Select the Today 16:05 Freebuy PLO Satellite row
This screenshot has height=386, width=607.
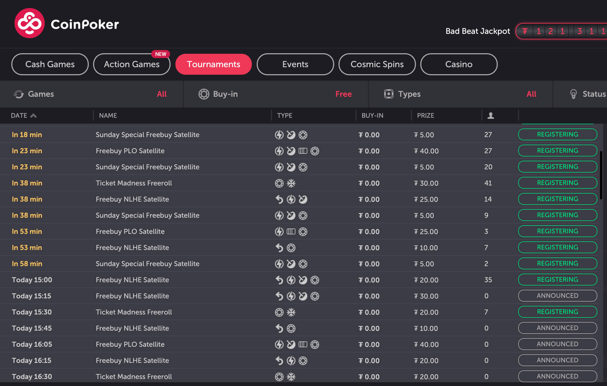(x=130, y=344)
